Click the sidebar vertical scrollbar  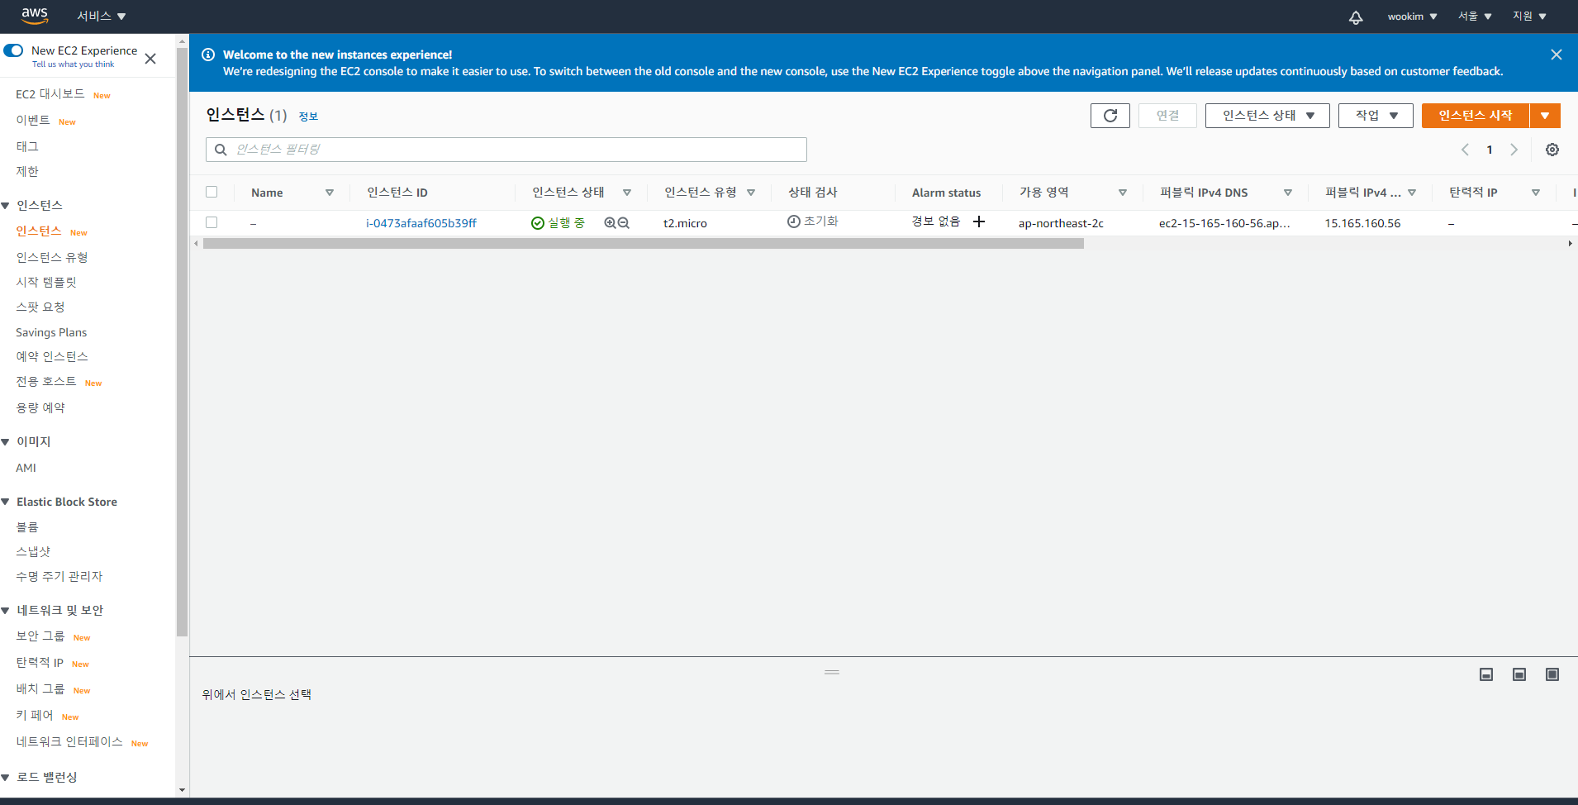coord(182,343)
